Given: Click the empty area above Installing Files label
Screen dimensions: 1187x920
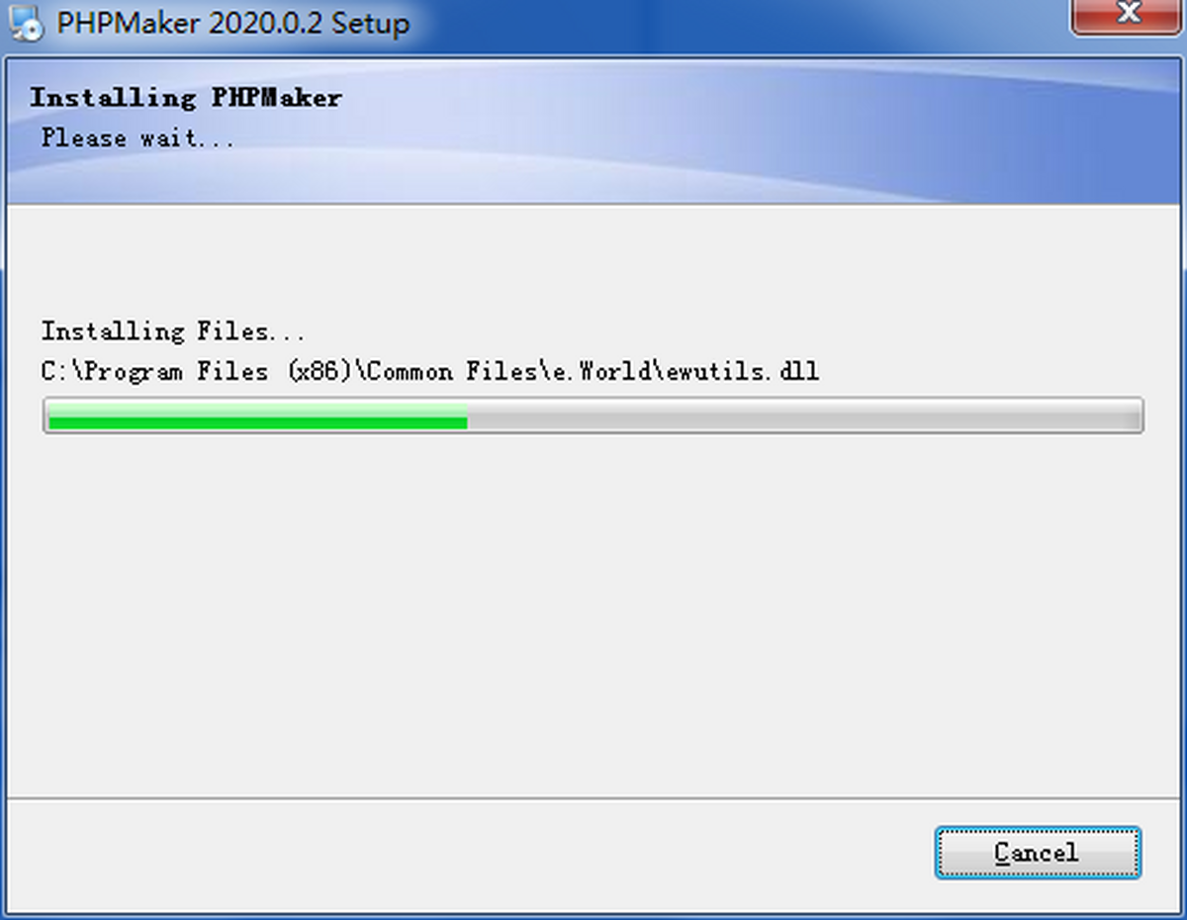Looking at the screenshot, I should pyautogui.click(x=593, y=261).
